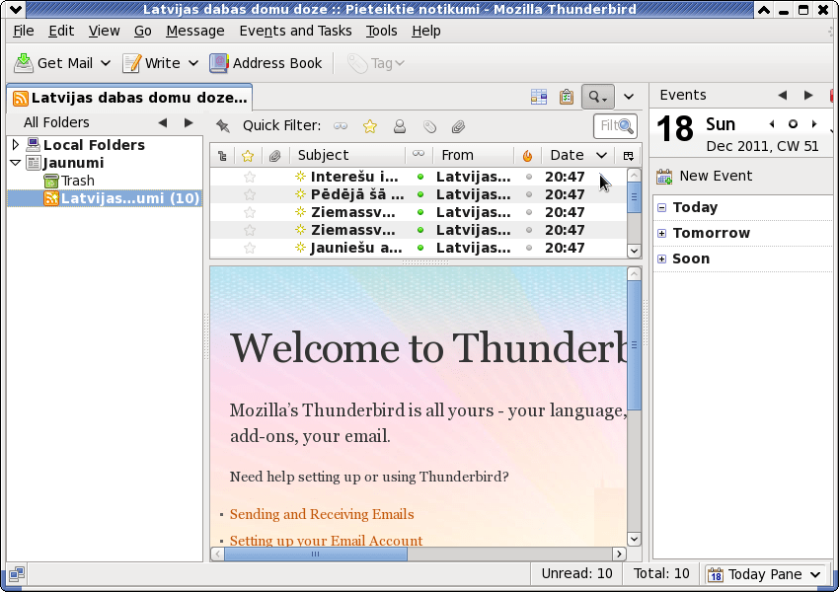Sort by the attachment column header
Screen dimensions: 839x592
point(275,156)
